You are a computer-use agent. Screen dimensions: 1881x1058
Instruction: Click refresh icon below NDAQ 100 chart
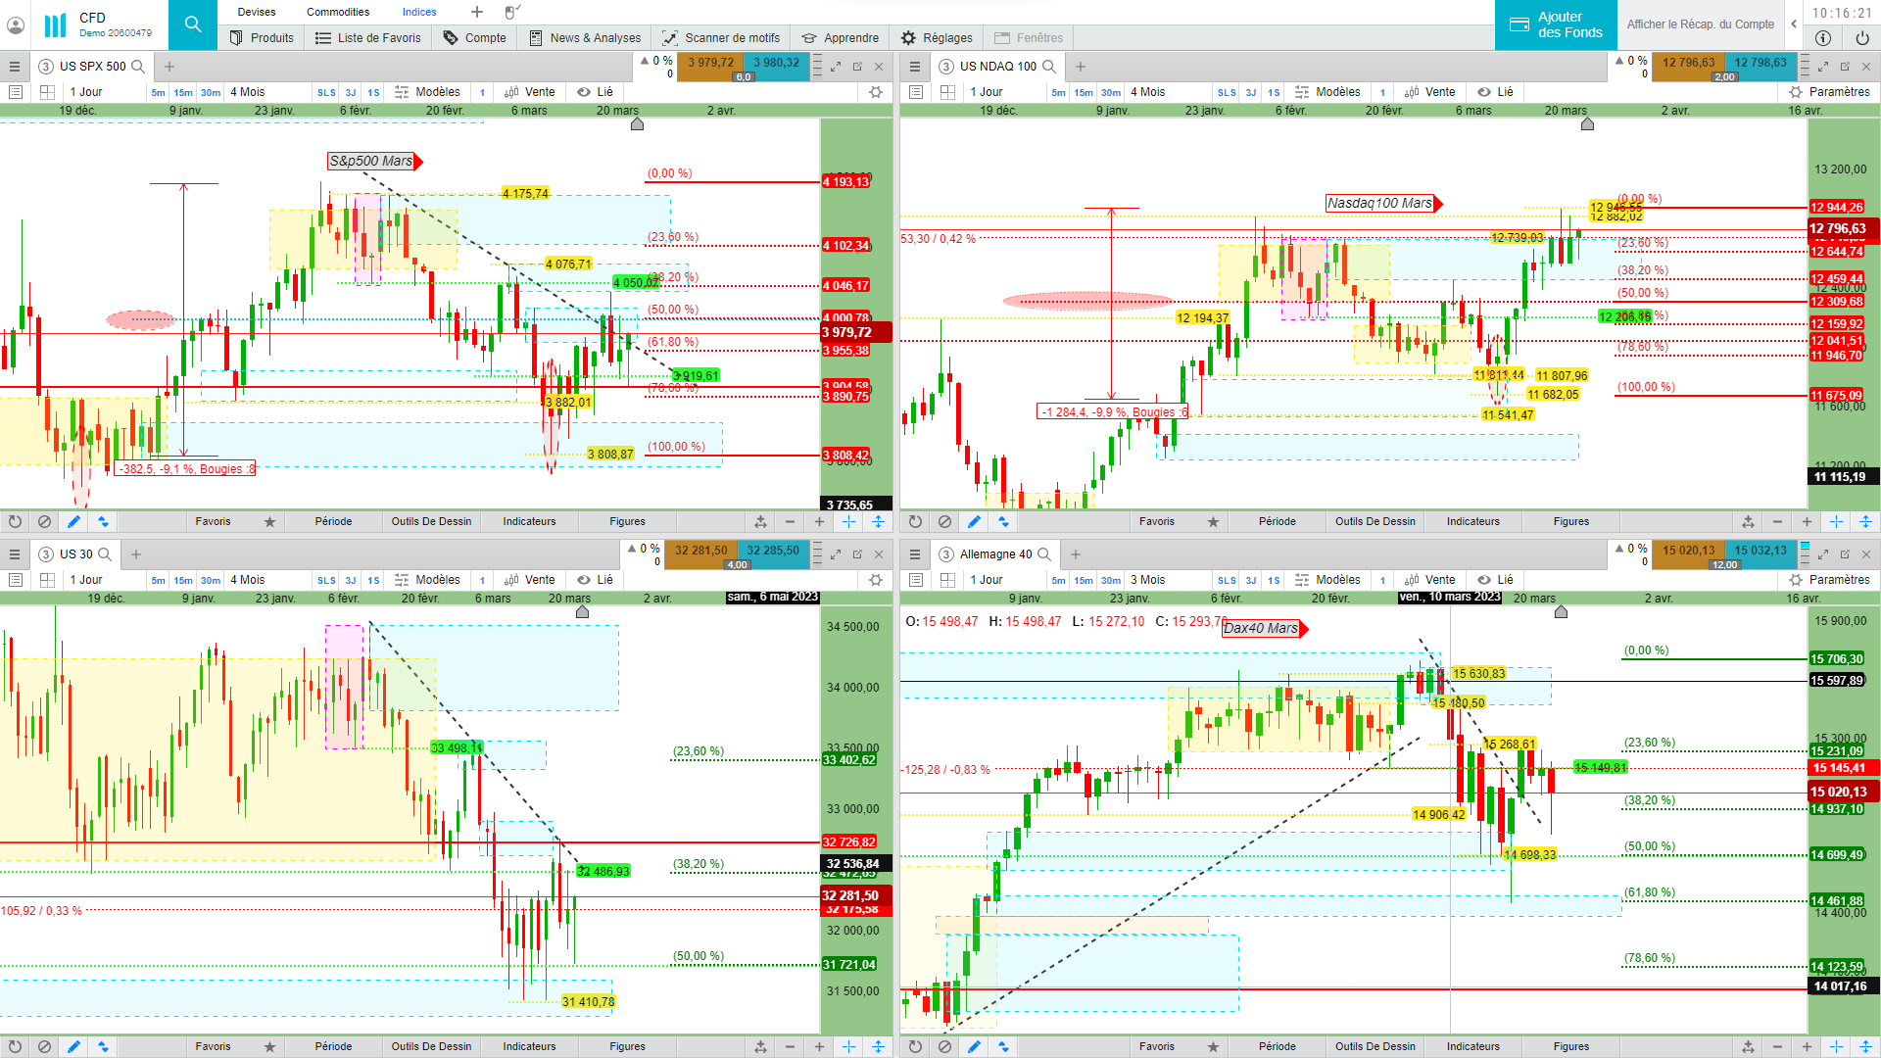tap(915, 522)
